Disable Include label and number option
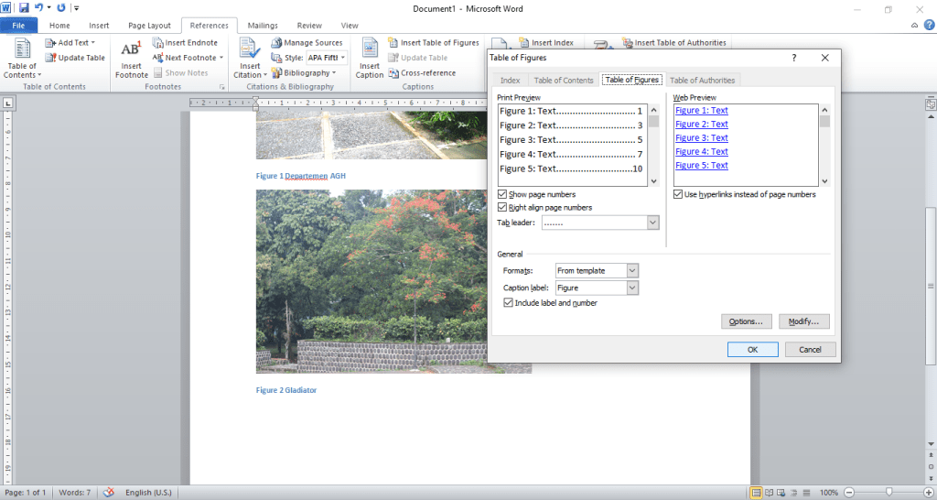937x500 pixels. pyautogui.click(x=509, y=303)
